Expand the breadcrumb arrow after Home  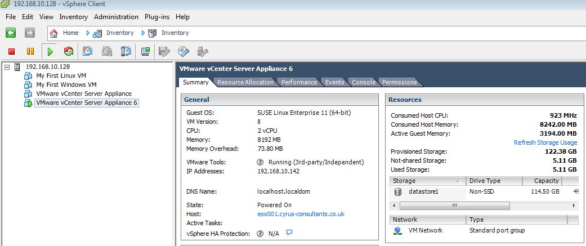pyautogui.click(x=88, y=33)
